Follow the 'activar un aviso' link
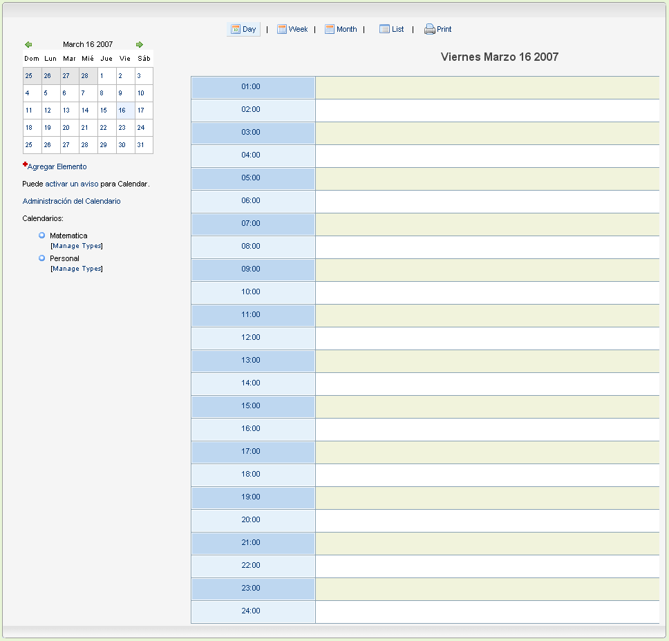Screen dimensions: 669x641 click(72, 184)
